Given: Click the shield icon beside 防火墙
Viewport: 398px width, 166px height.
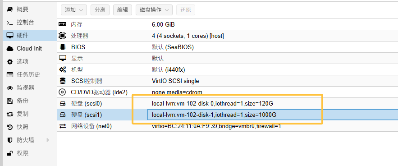Looking at the screenshot, I should pos(9,140).
